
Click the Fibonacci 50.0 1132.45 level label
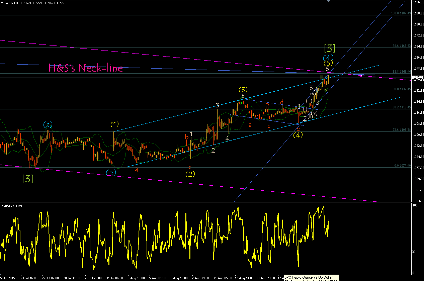402,89
